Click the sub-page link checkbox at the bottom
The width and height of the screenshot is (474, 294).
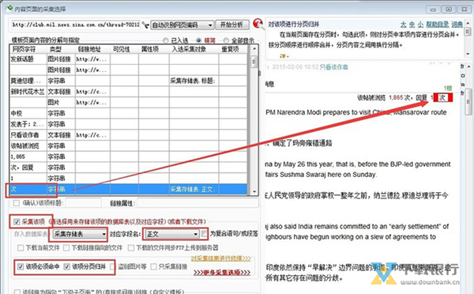17,292
